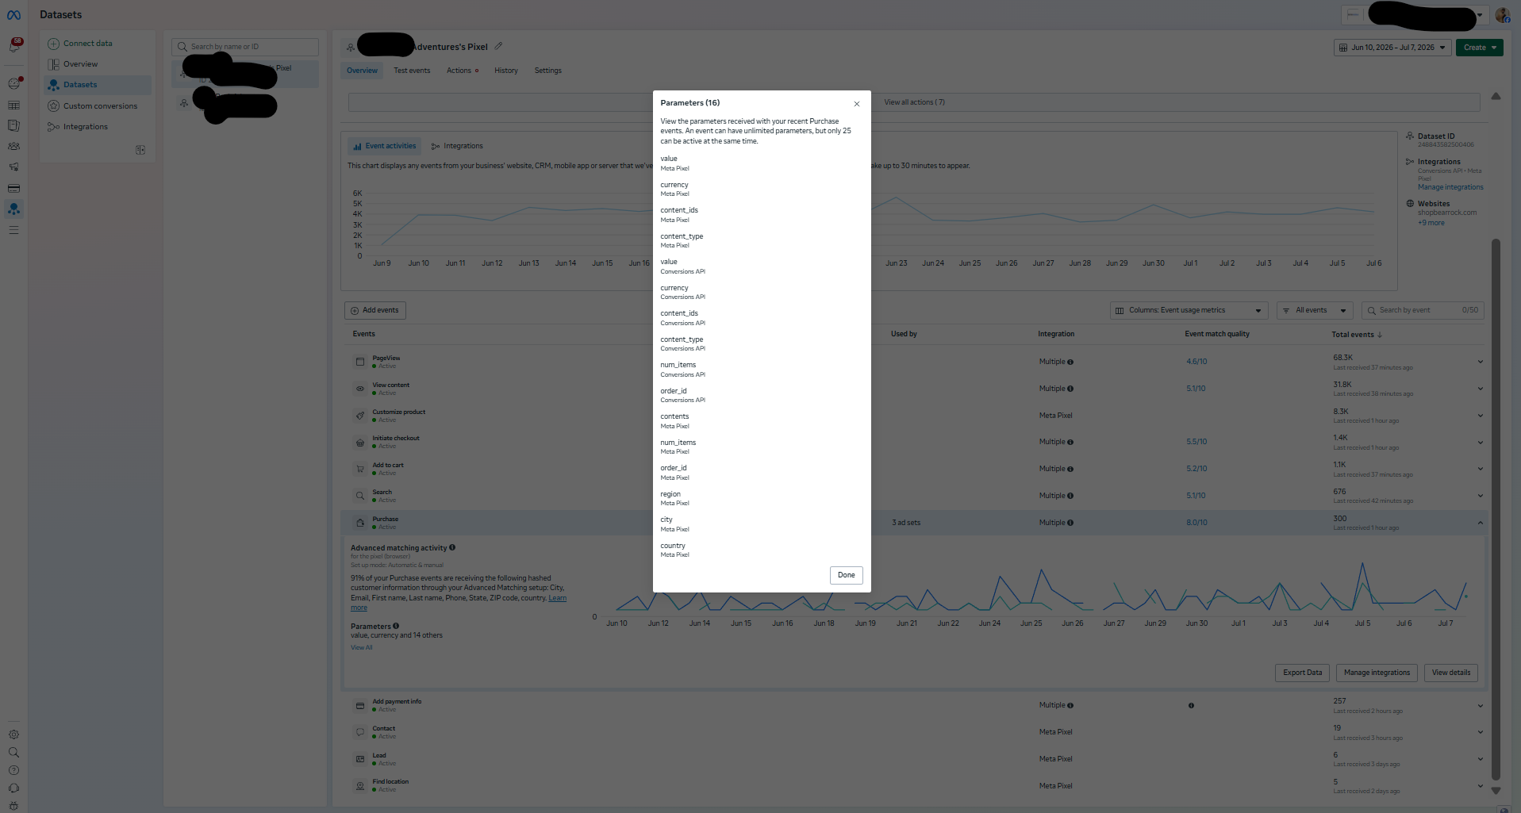Viewport: 1521px width, 813px height.
Task: Collapse the Datasets side navigation panel
Action: [x=140, y=150]
